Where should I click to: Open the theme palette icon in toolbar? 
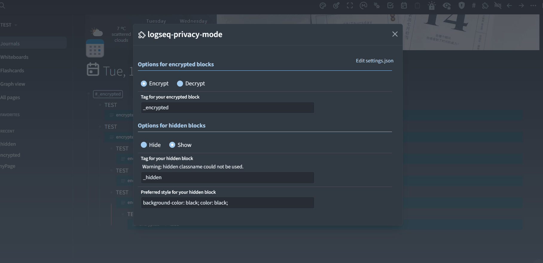[x=323, y=6]
